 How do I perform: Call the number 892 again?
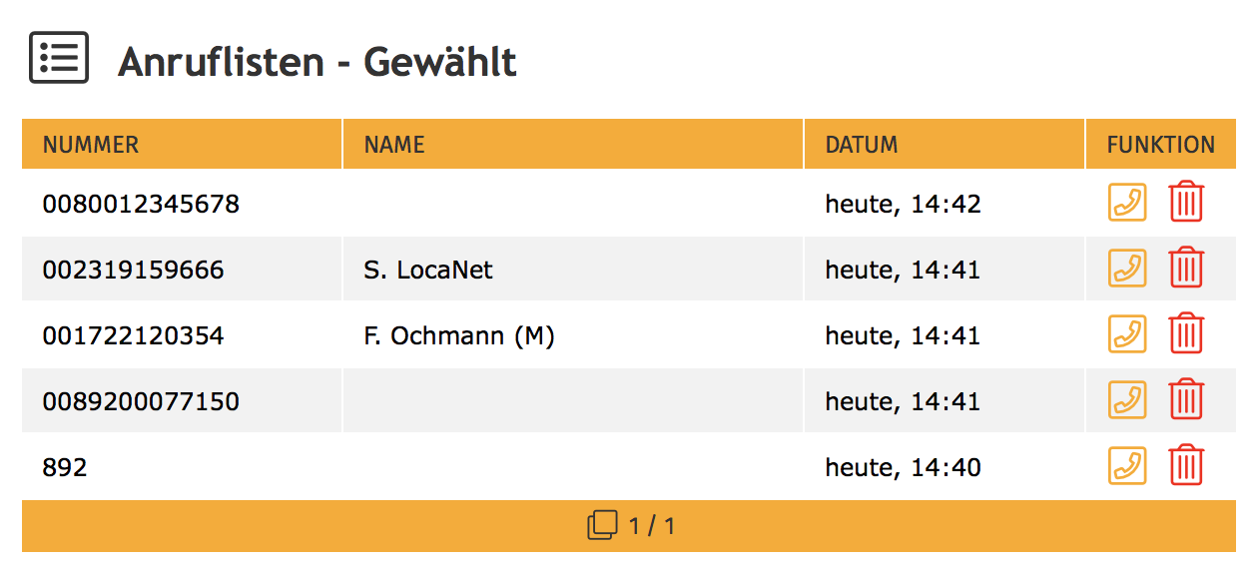[1127, 466]
